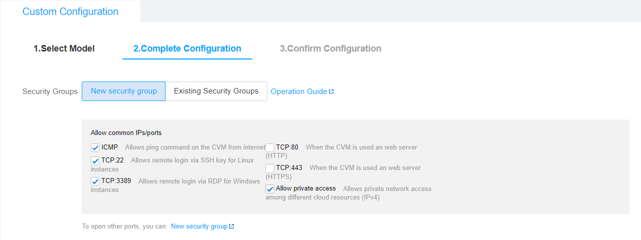
Task: Uncheck the ICMP checkbox
Action: click(x=95, y=148)
